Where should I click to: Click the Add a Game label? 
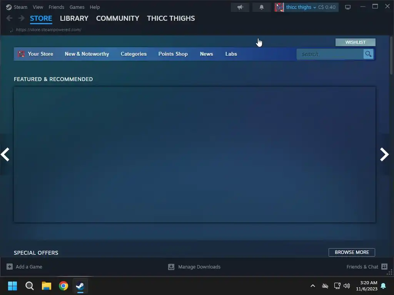coord(29,267)
